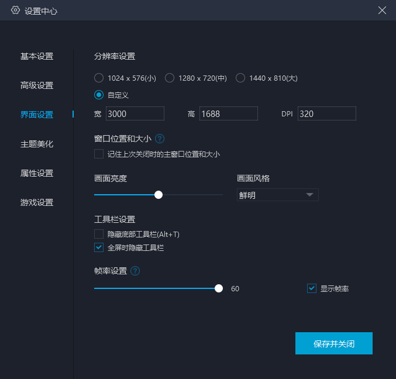
Task: Go to 主题美化 tab
Action: (x=37, y=144)
